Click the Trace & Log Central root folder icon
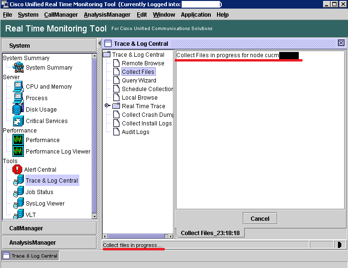Screen dimensions: 348x268 [x=107, y=54]
